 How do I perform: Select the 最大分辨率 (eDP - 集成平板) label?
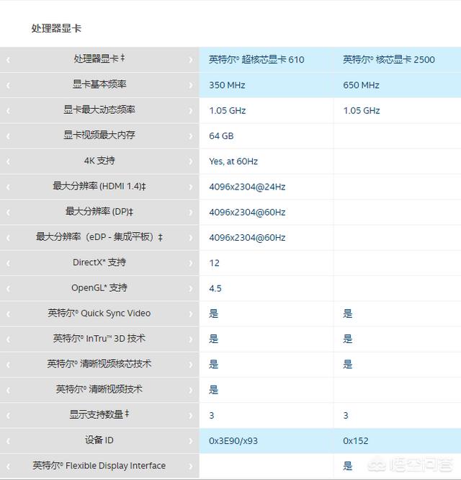(x=99, y=237)
